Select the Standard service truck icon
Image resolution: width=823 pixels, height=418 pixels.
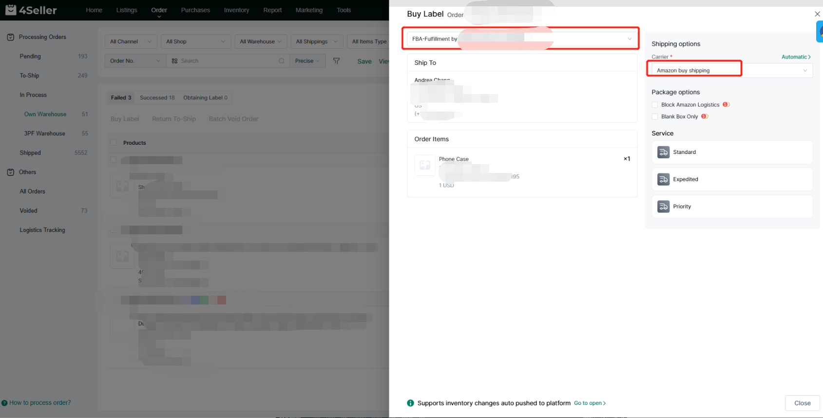point(663,152)
